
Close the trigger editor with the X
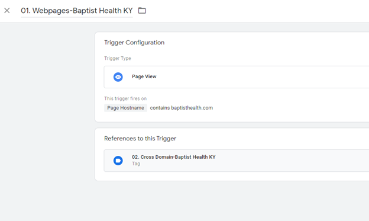pyautogui.click(x=7, y=11)
